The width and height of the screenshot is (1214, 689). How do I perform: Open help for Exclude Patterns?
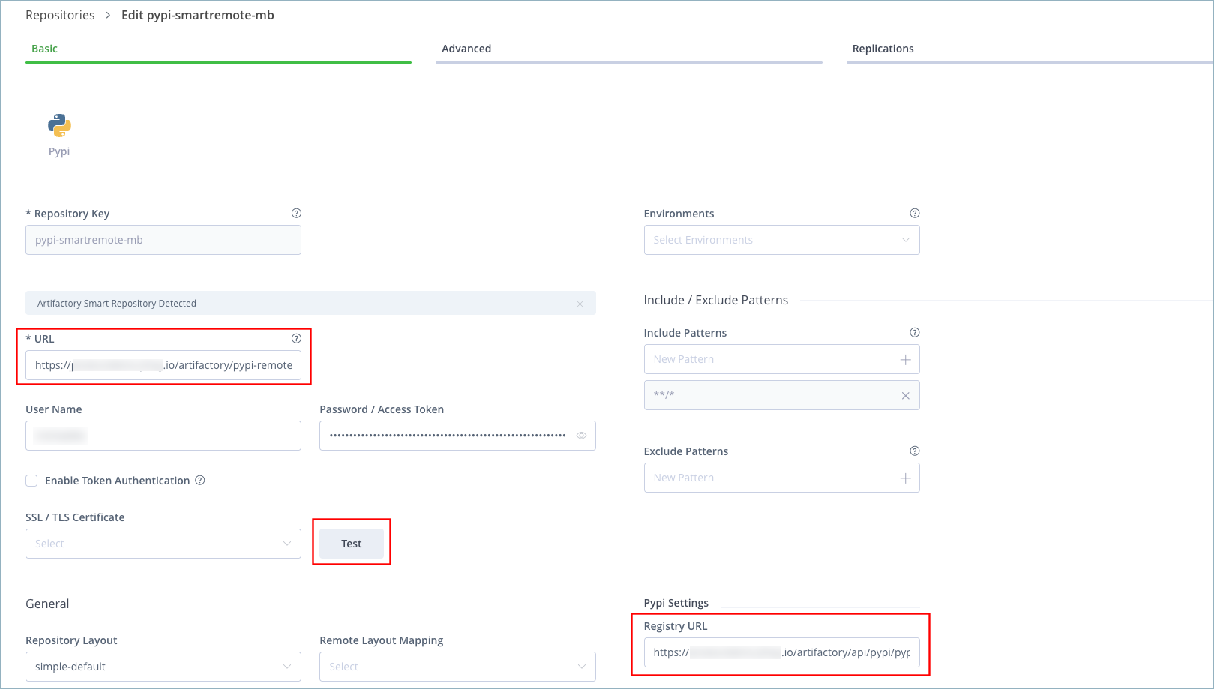click(x=914, y=451)
